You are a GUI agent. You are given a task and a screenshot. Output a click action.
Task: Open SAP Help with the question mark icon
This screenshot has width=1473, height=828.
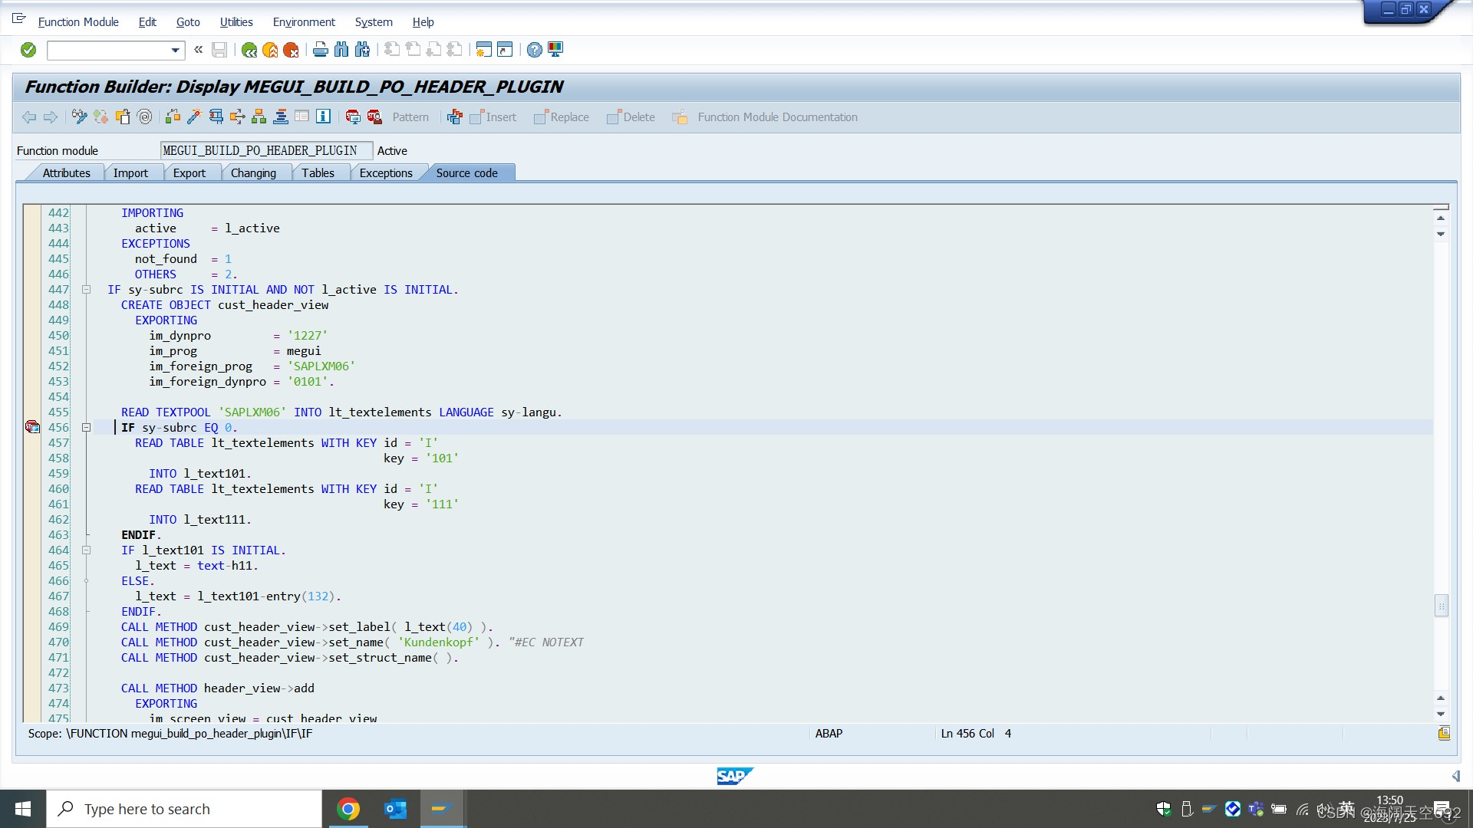[535, 50]
